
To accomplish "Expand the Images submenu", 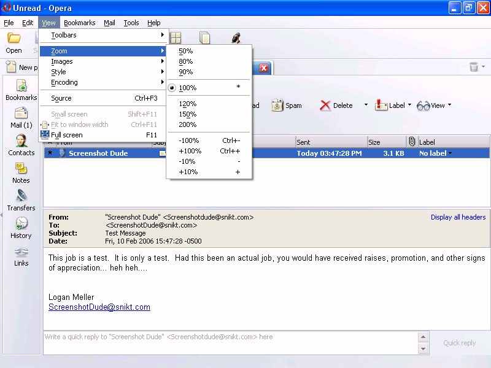I will coord(104,61).
